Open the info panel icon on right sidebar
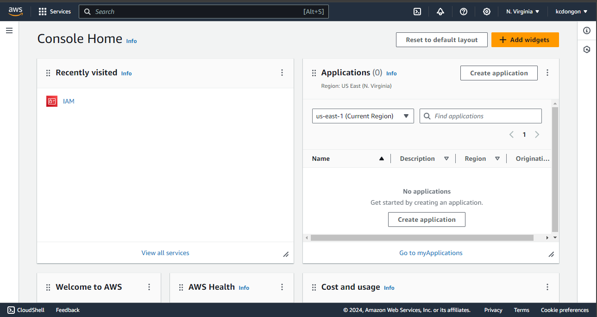This screenshot has width=597, height=317. pos(587,30)
